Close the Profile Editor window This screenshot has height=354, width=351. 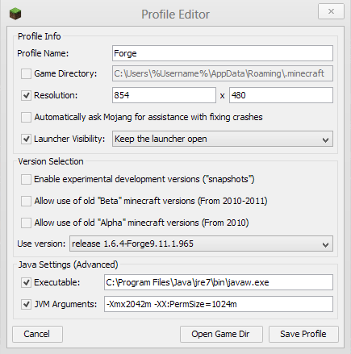(331, 11)
